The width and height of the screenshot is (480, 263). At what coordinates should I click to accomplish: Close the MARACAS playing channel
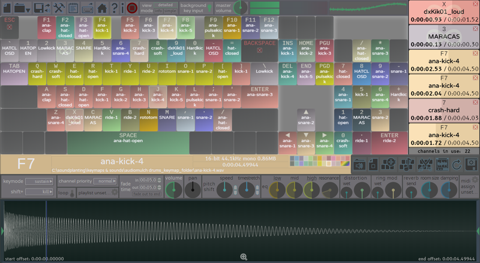(475, 29)
